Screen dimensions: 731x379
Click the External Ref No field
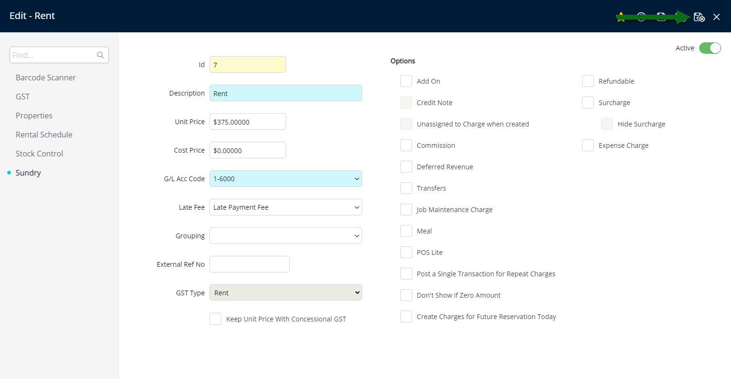click(x=249, y=264)
